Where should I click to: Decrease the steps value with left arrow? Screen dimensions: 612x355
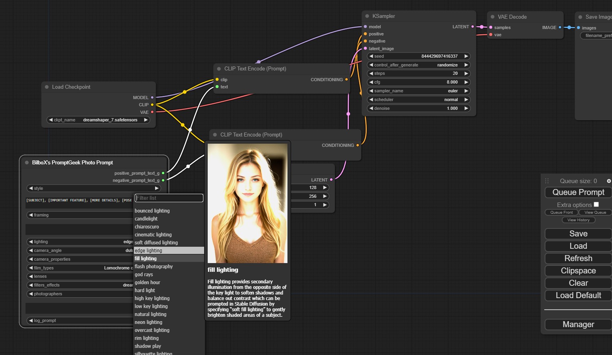tap(371, 73)
